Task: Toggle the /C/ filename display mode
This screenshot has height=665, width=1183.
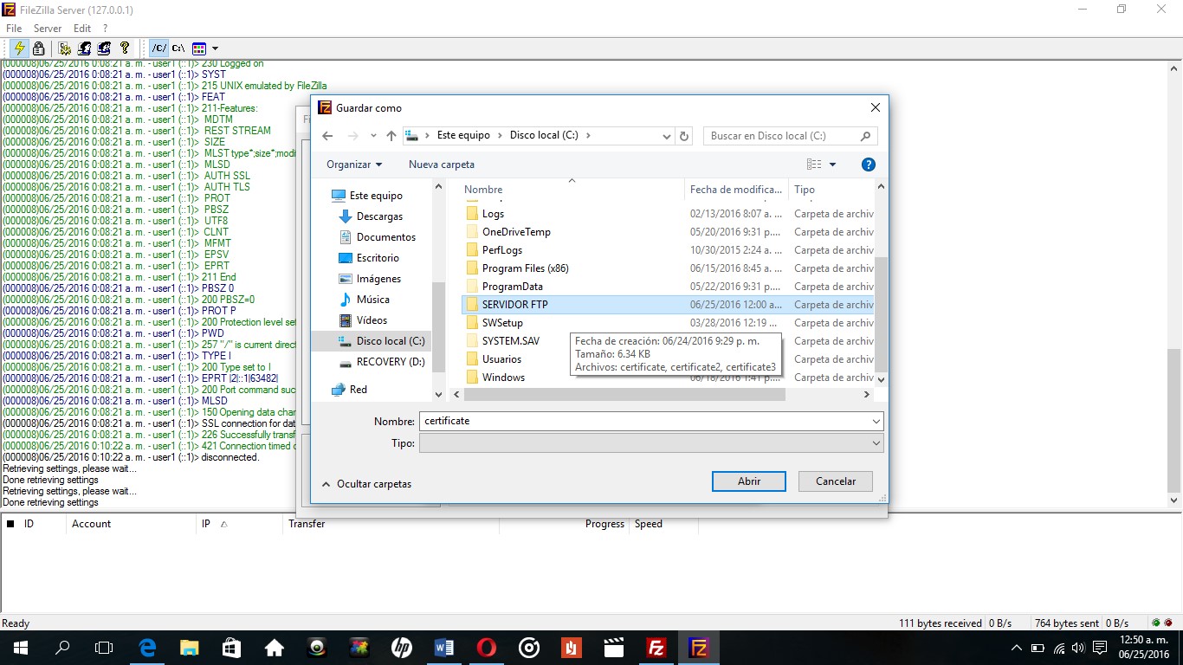Action: point(159,48)
